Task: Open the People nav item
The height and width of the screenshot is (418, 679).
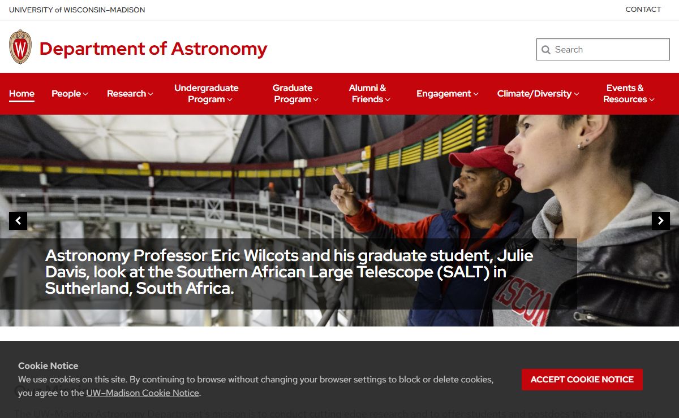Action: [70, 94]
